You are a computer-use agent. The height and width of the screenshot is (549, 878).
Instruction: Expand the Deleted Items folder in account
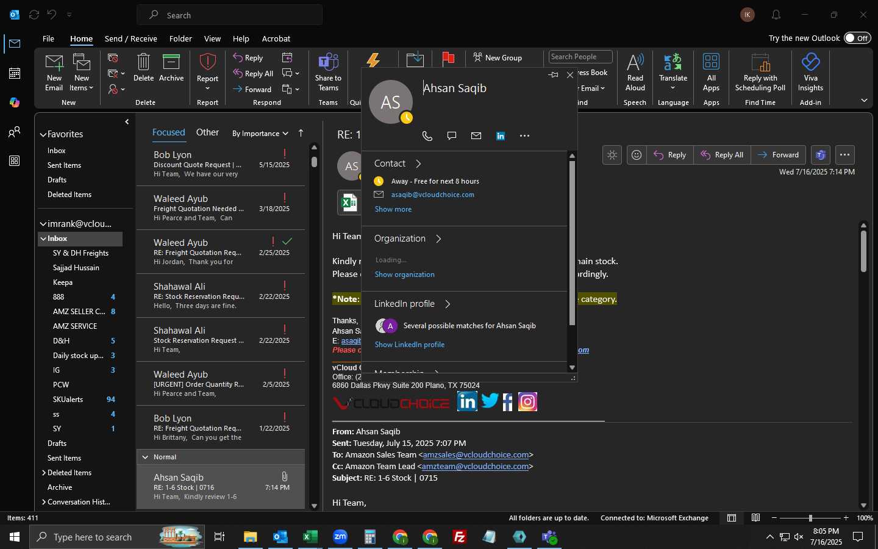tap(44, 473)
